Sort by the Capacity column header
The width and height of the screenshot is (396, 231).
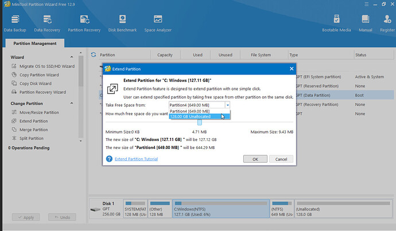165,54
